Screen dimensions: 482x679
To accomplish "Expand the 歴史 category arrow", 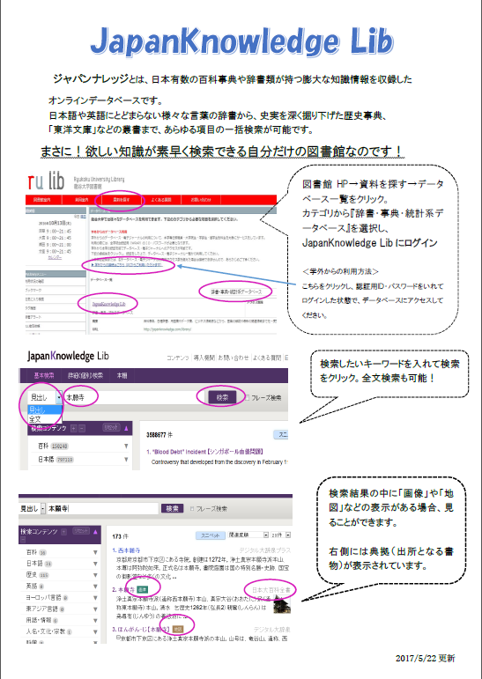I will click(x=95, y=575).
